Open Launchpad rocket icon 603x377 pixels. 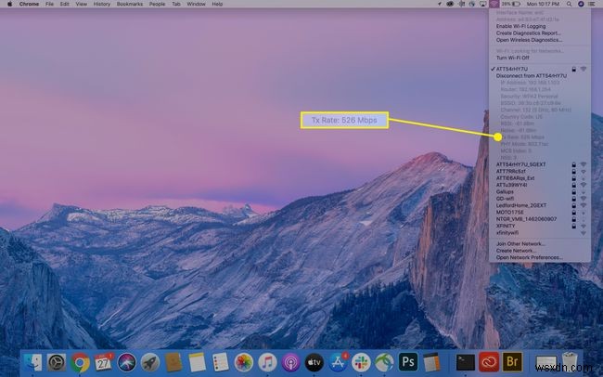(x=150, y=362)
